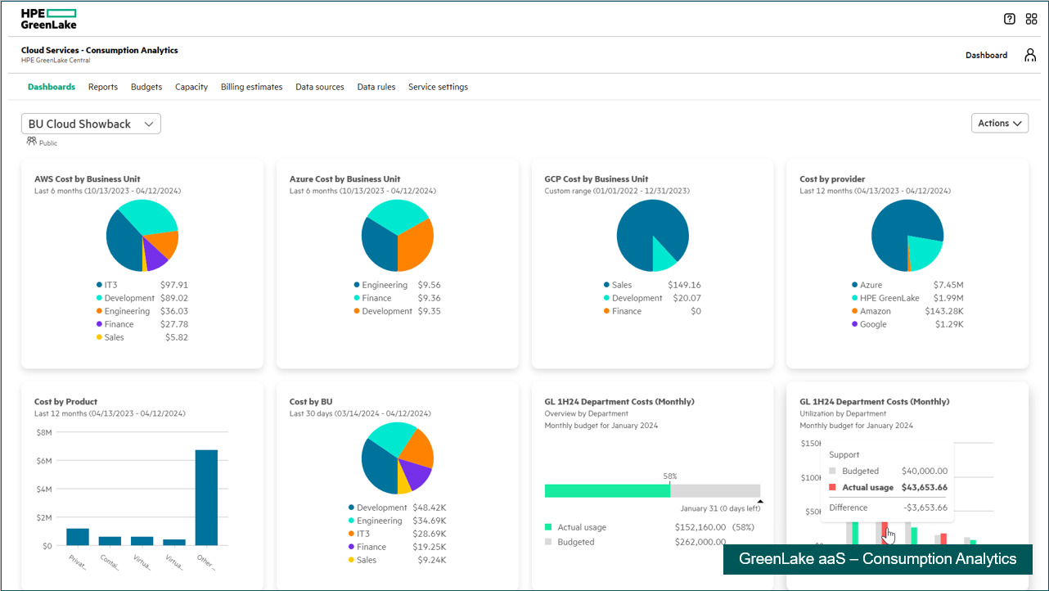Click the AWS Cost by Business Unit pie chart
The image size is (1049, 591).
point(142,236)
